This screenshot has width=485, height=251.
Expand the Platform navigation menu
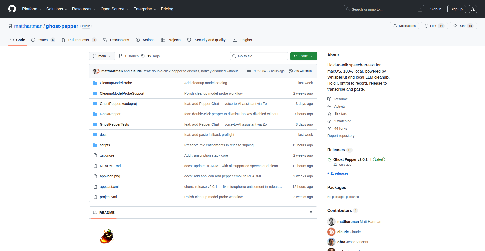pos(32,9)
